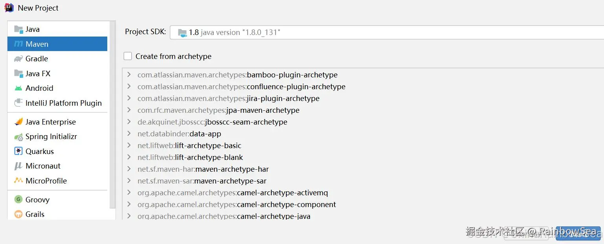Expand jbosscc-seam-archetype node
Screen dimensions: 604x244
tap(129, 122)
